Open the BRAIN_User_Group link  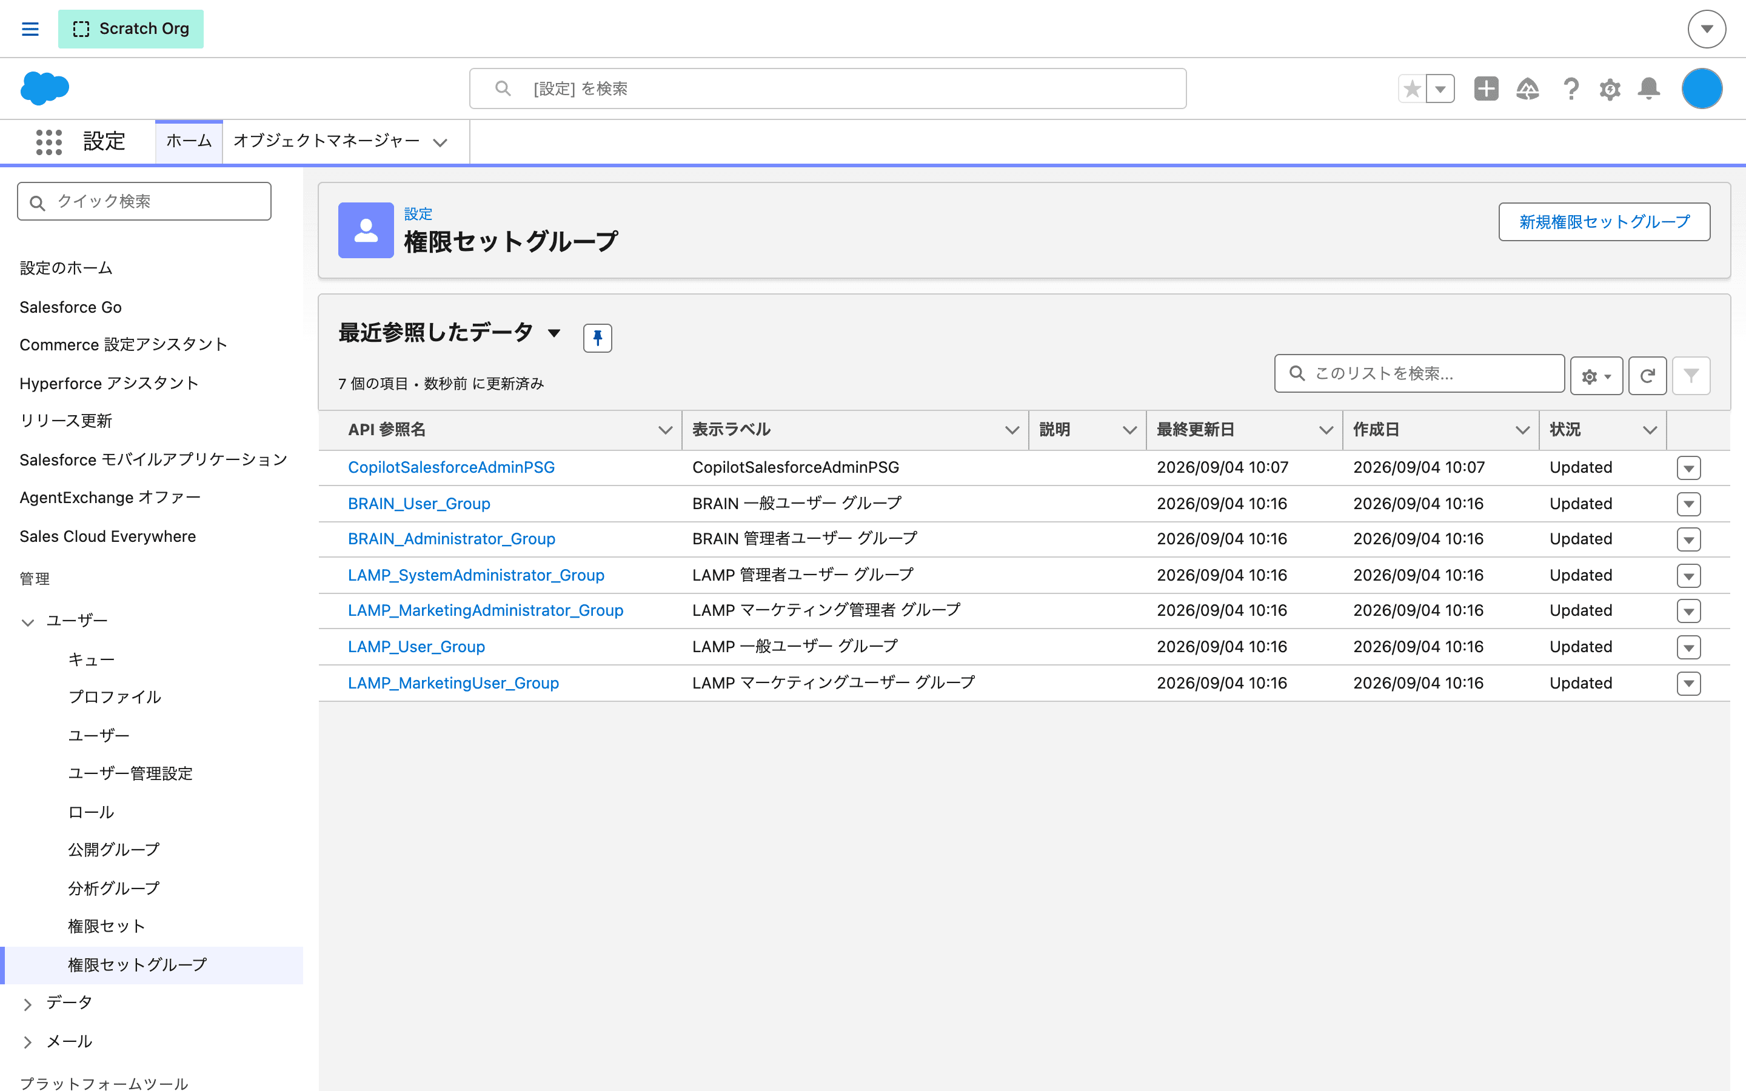click(x=418, y=504)
